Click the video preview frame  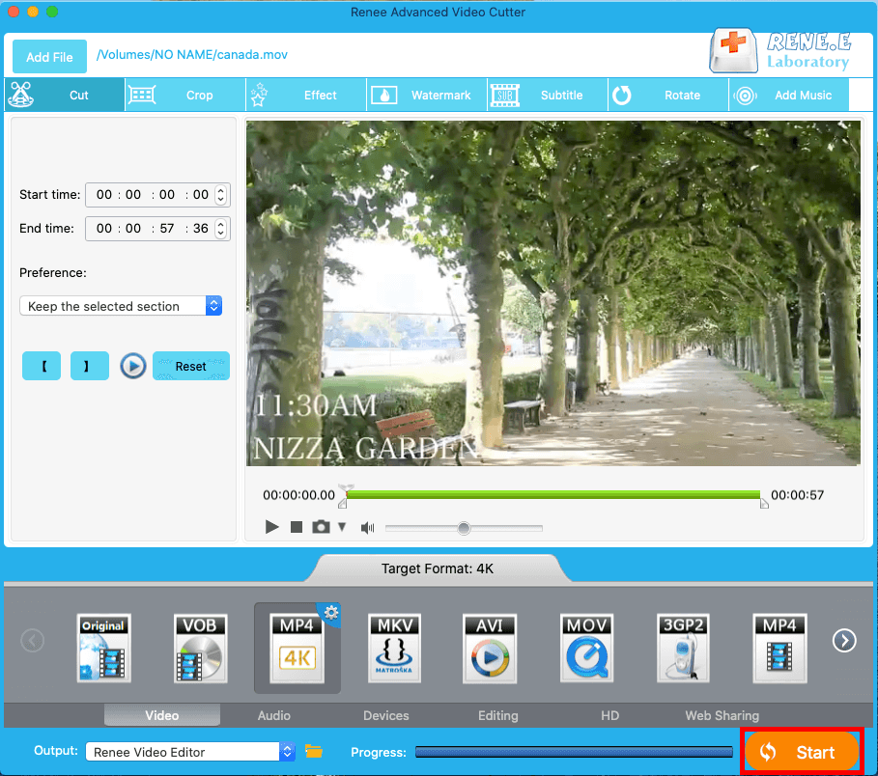coord(553,293)
